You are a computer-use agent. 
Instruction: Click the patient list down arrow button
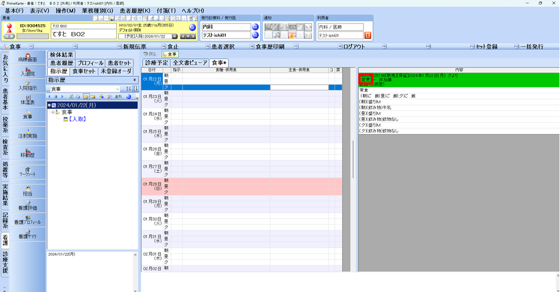188,36
